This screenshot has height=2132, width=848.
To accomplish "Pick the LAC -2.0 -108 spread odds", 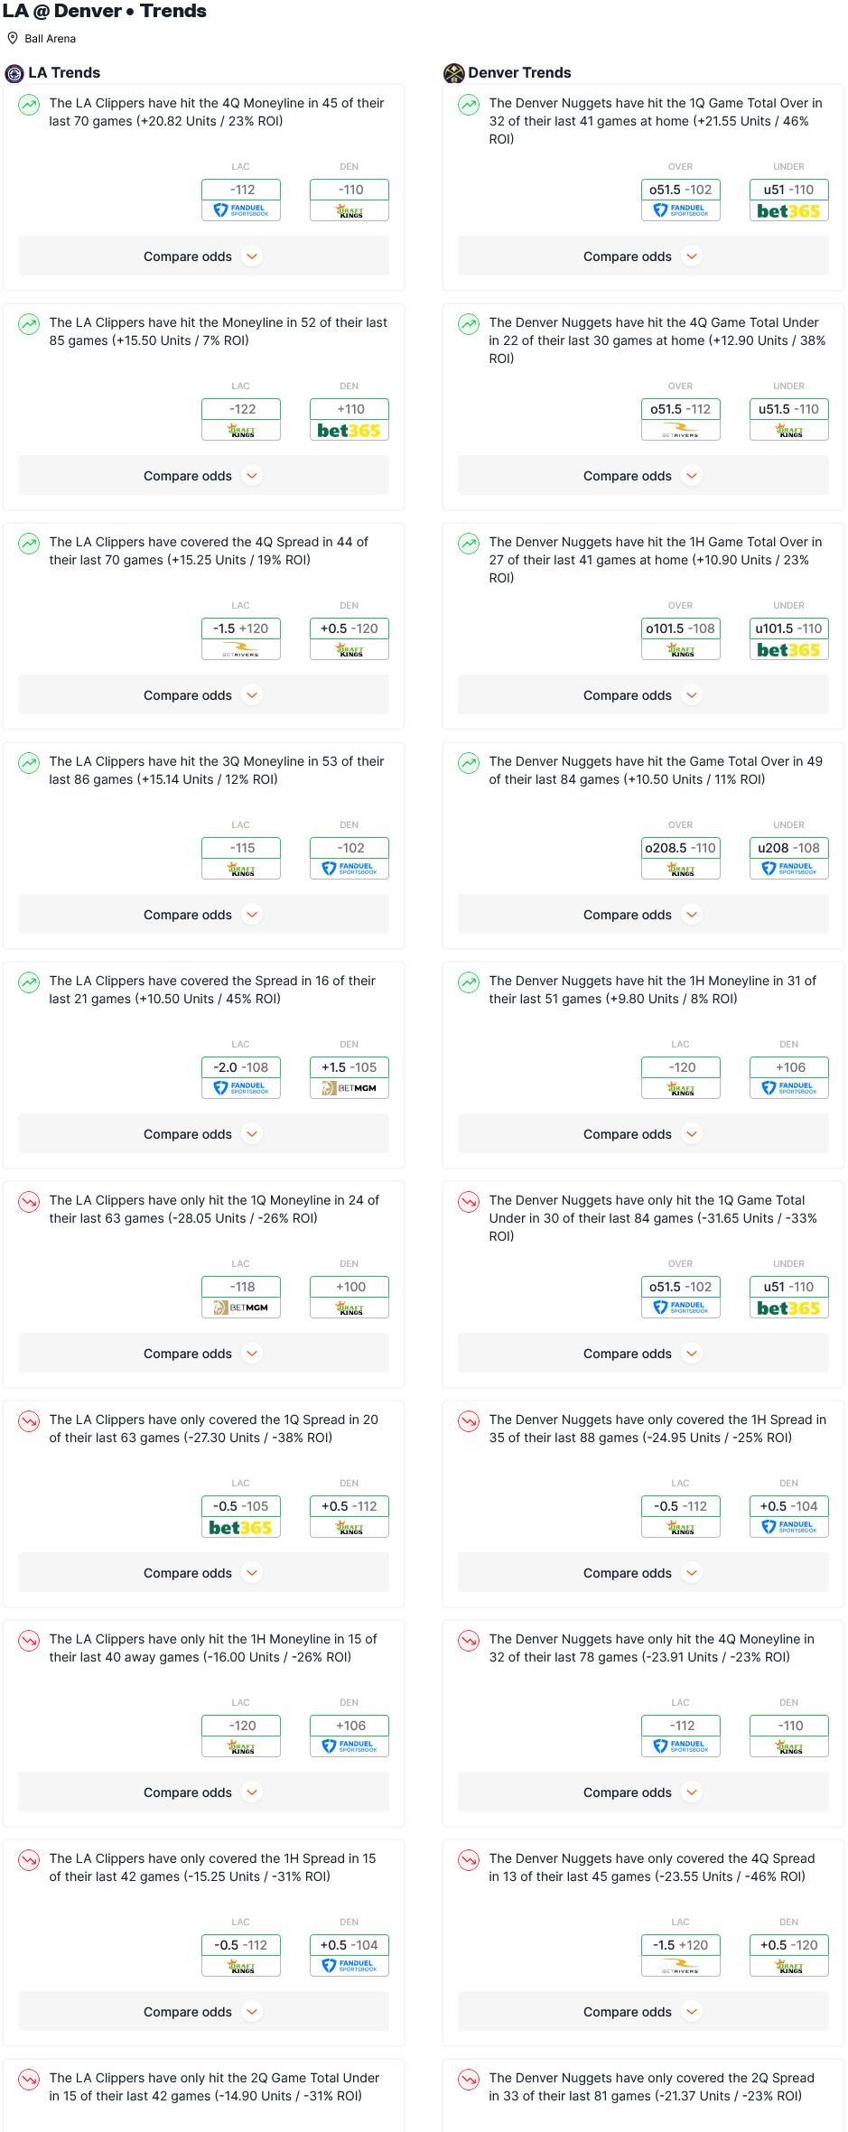I will click(241, 1067).
